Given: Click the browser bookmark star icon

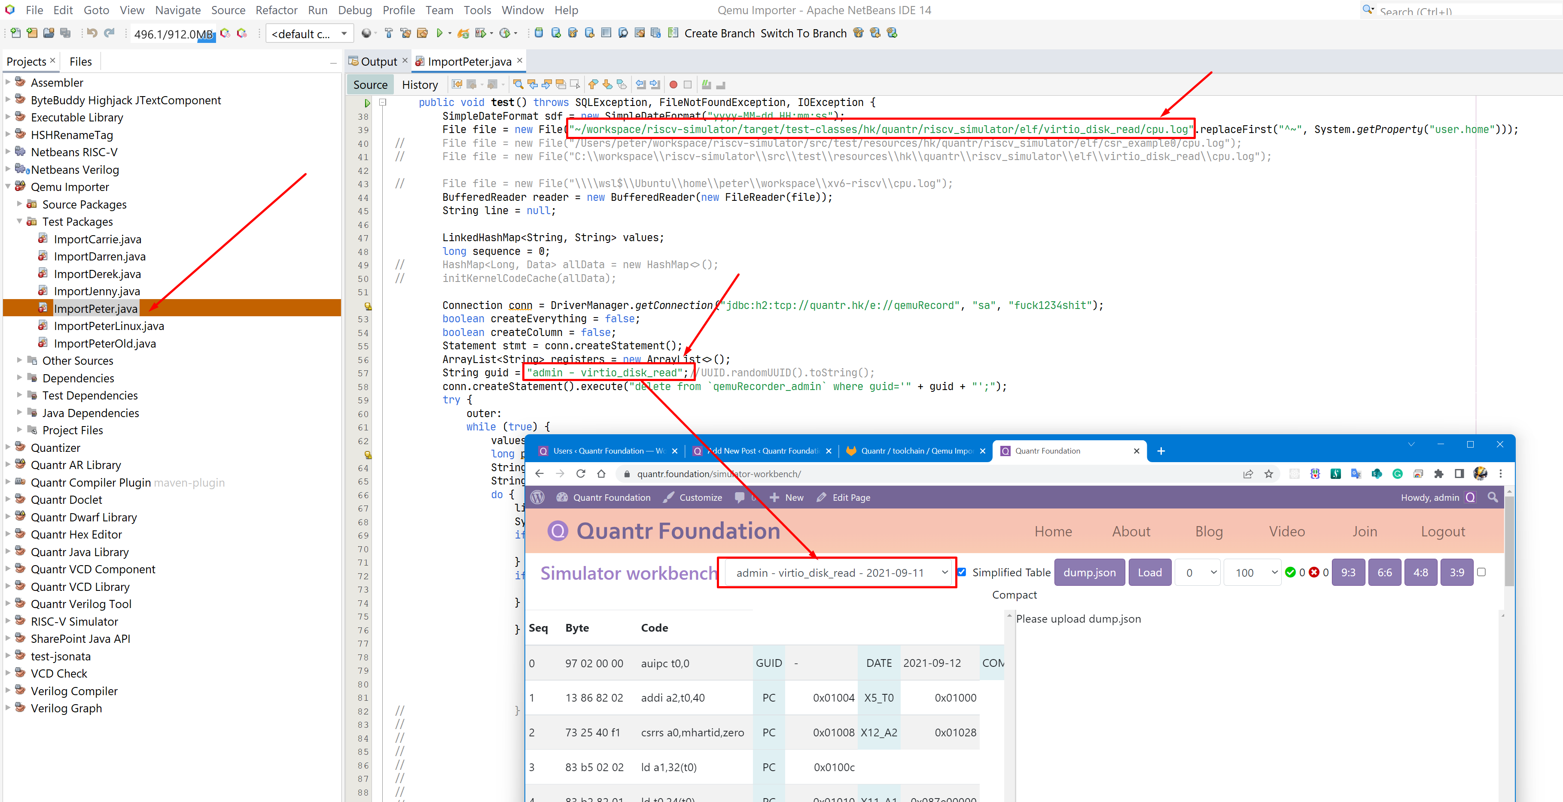Looking at the screenshot, I should pyautogui.click(x=1269, y=473).
